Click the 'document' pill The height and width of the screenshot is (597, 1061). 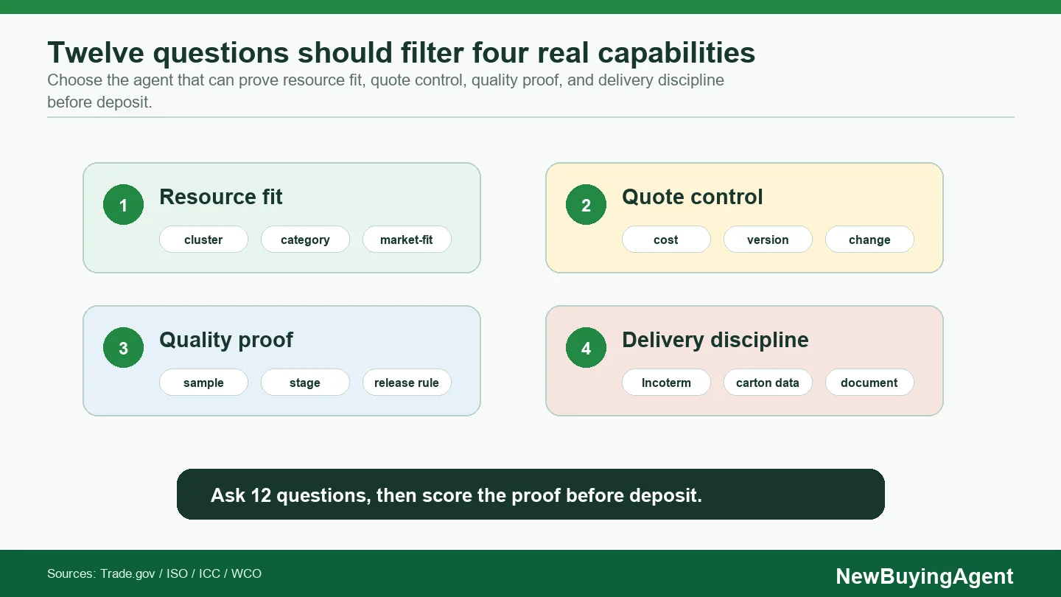[869, 383]
